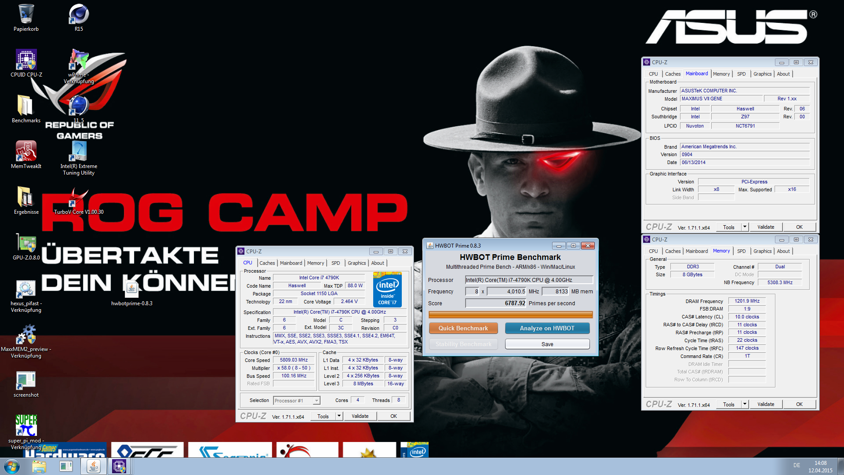Open Windows Explorer from the taskbar
The height and width of the screenshot is (475, 844).
click(x=39, y=466)
